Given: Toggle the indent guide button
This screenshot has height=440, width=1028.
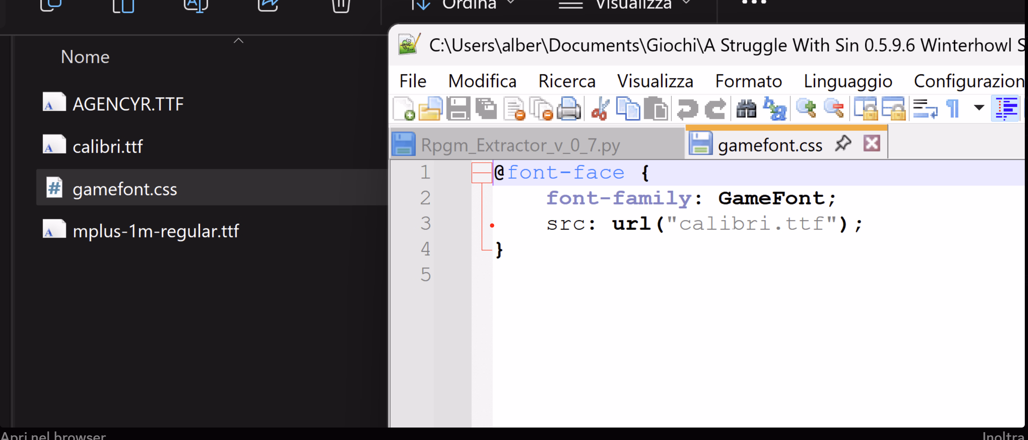Looking at the screenshot, I should coord(1006,108).
